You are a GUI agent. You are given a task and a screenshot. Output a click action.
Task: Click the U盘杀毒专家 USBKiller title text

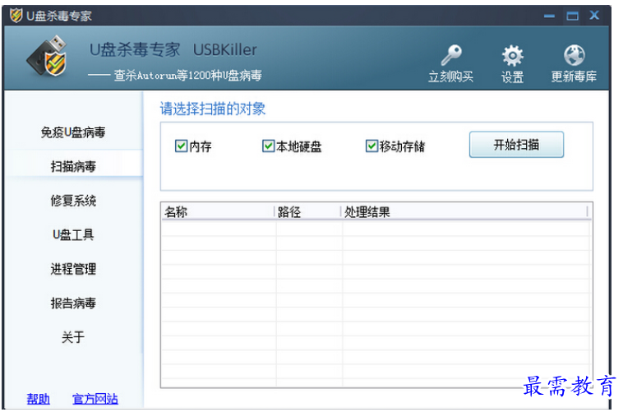(x=173, y=50)
